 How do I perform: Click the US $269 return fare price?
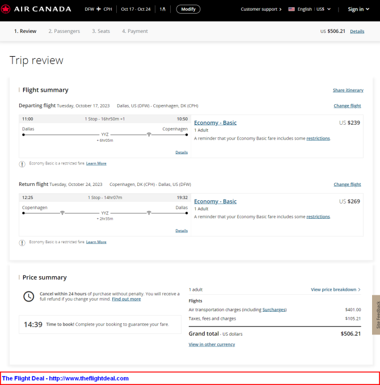(x=349, y=201)
